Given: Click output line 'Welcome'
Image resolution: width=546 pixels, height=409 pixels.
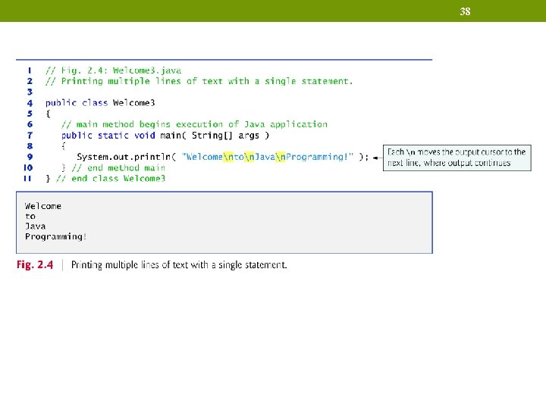Looking at the screenshot, I should click(42, 206).
